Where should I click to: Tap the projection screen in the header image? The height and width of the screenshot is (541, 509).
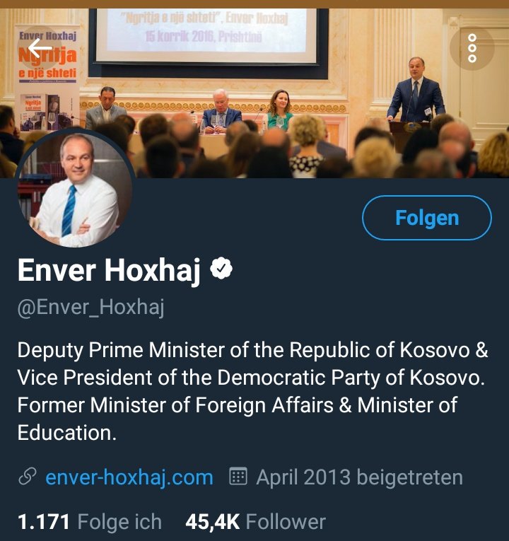[206, 36]
